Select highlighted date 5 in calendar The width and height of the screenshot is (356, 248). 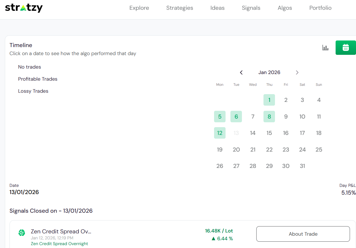[x=220, y=117]
